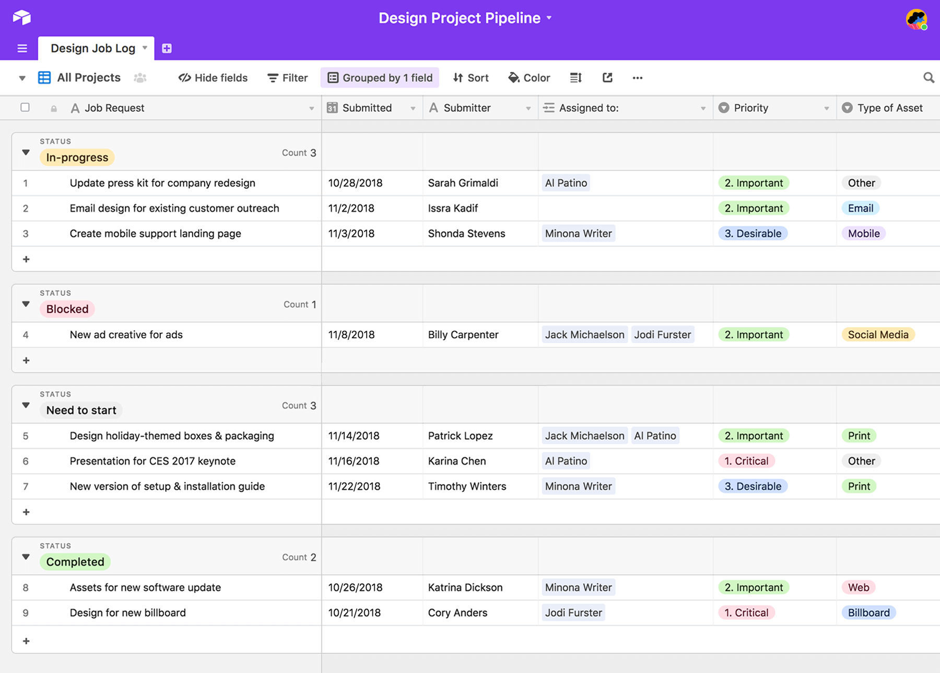Open the Submitted column dropdown arrow
Viewport: 940px width, 673px height.
pos(413,109)
